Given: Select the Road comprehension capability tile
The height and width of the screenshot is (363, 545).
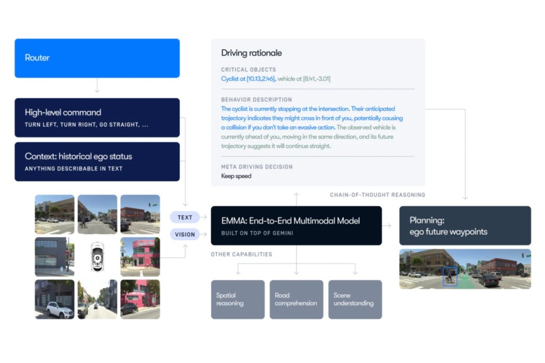Looking at the screenshot, I should coord(296,299).
